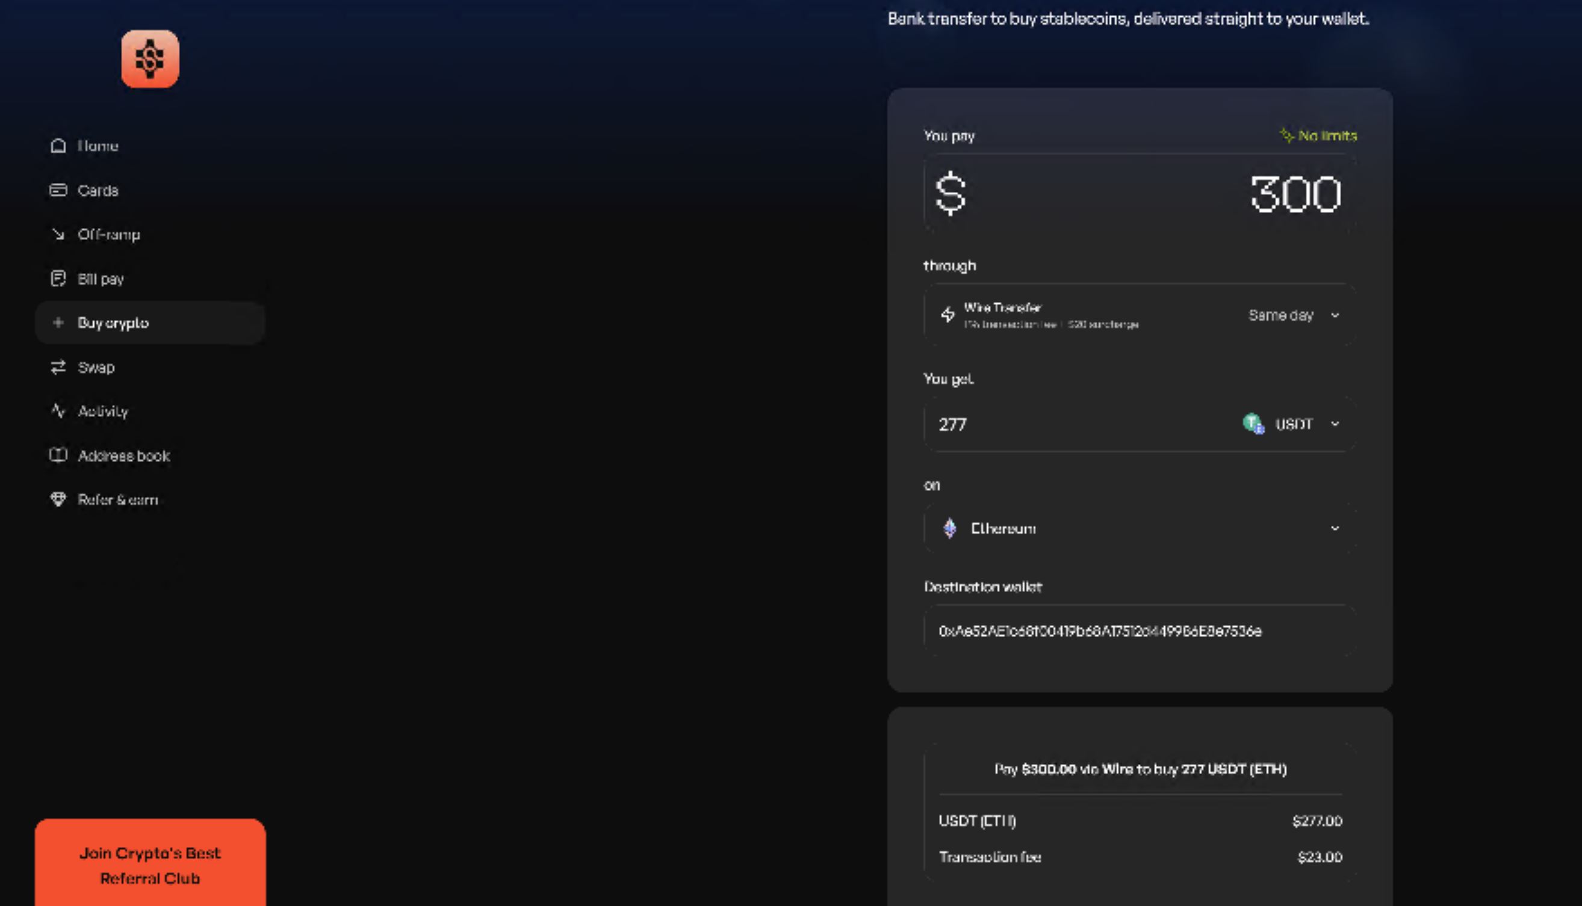
Task: Click the Refer & earn diamond icon
Action: coord(58,500)
